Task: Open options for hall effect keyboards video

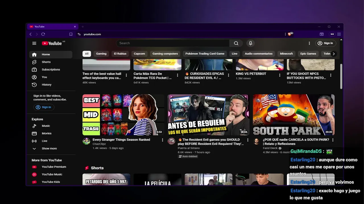Action: click(x=126, y=75)
